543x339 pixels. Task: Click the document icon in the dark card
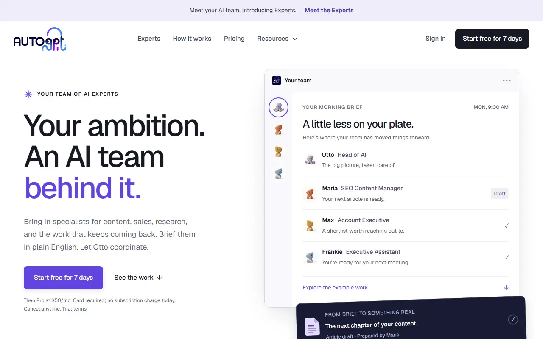[313, 327]
